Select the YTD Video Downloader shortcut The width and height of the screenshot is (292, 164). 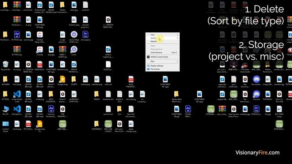coord(245,67)
